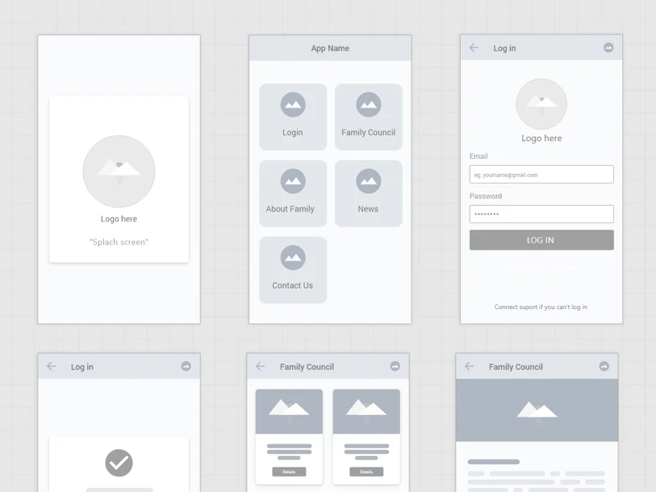
Task: Click the "Splach screen" caption text
Action: 119,242
